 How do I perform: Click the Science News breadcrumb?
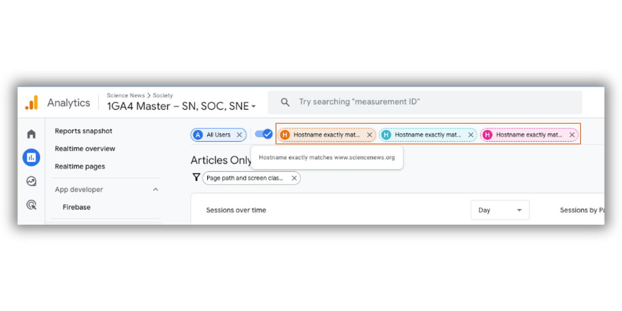point(126,95)
